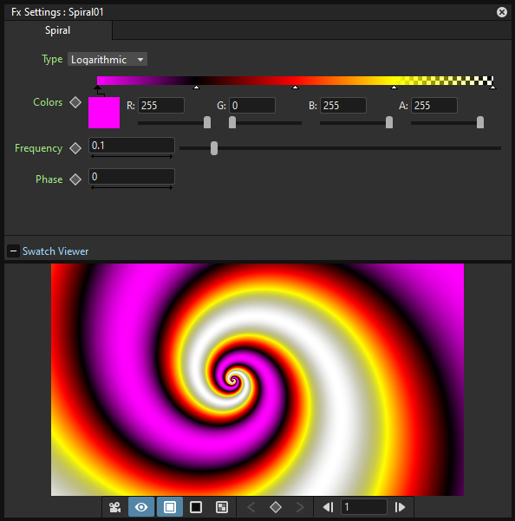
Task: Click the Phase range arrow bar
Action: (x=132, y=187)
